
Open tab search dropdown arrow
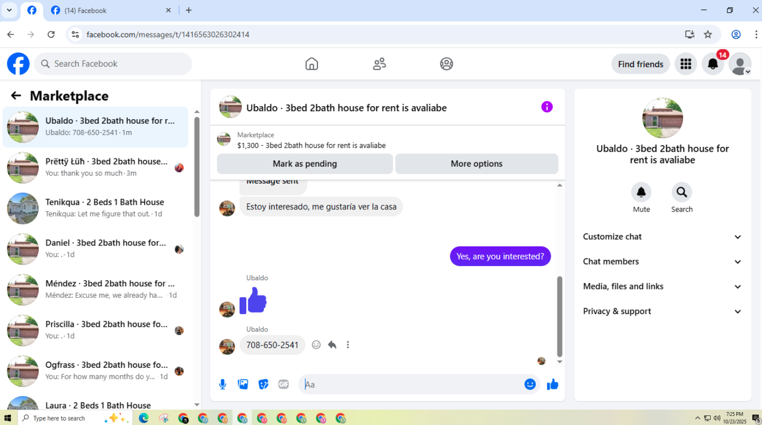tap(9, 10)
